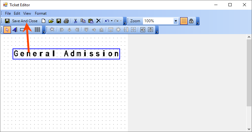Activate the pointer selection tool
Image resolution: width=252 pixels, height=132 pixels.
click(8, 30)
